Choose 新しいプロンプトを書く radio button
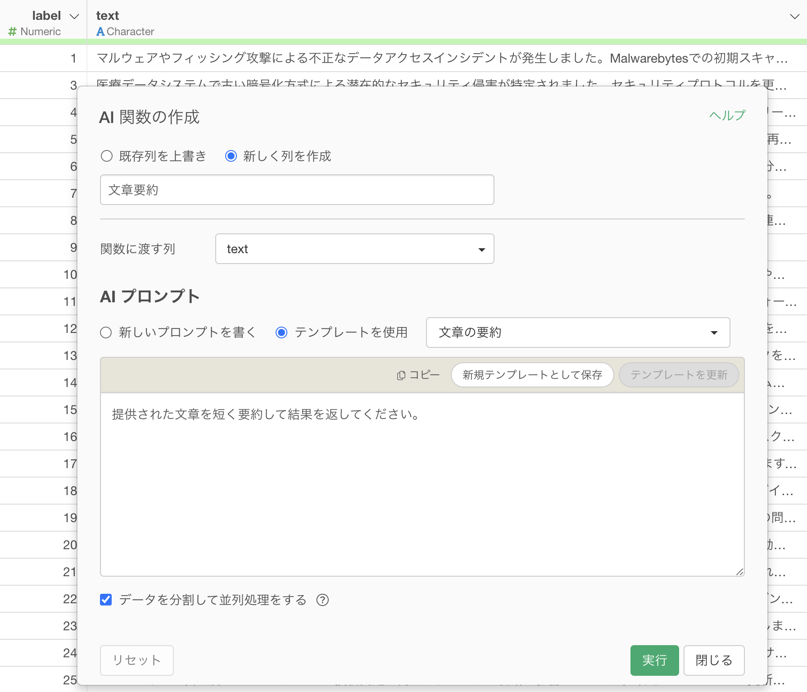 pyautogui.click(x=106, y=332)
